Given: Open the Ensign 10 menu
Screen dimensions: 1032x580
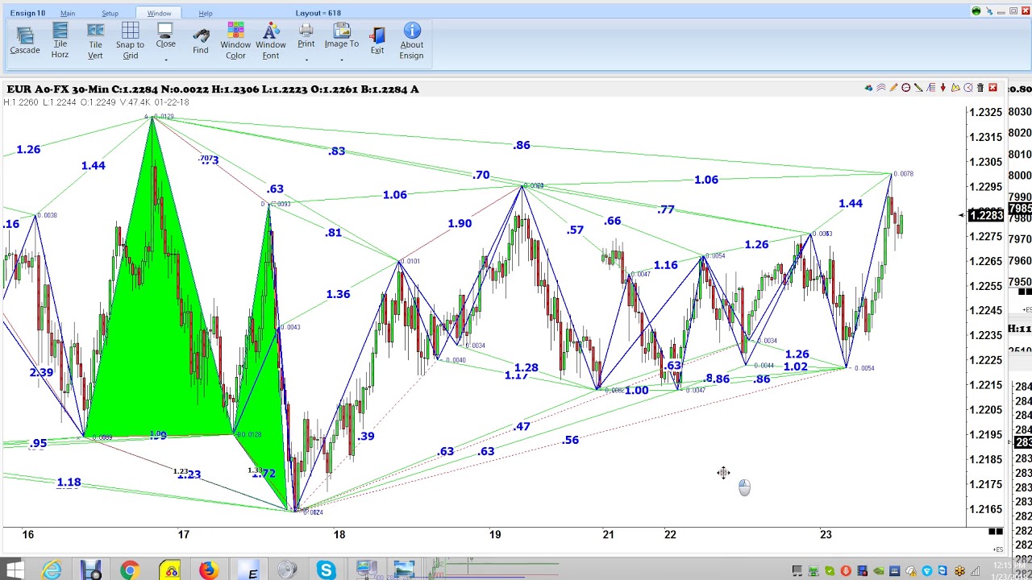Looking at the screenshot, I should [27, 13].
